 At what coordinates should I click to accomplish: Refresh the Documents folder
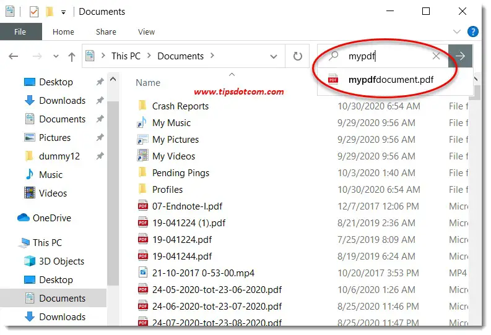point(297,56)
